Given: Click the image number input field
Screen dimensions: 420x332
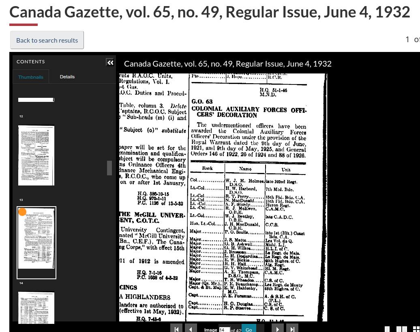Looking at the screenshot, I should pyautogui.click(x=225, y=330).
